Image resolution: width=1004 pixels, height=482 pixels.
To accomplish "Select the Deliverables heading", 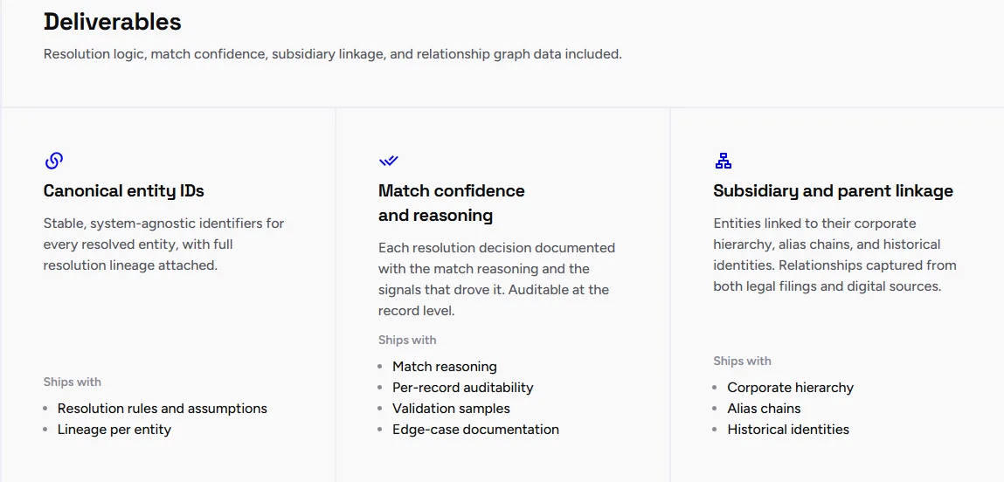I will tap(113, 22).
